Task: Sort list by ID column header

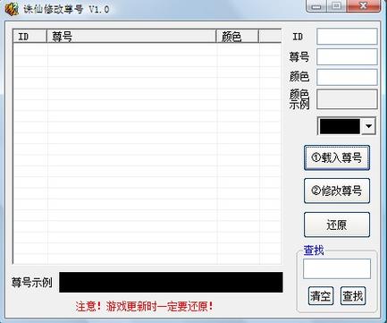Action: 30,37
